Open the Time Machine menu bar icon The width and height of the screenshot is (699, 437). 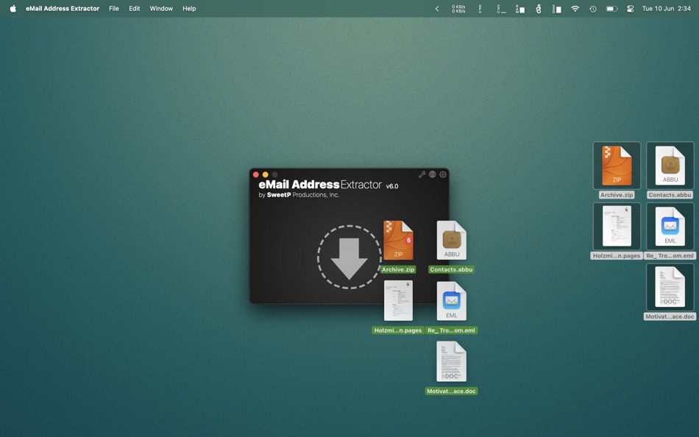[x=593, y=9]
